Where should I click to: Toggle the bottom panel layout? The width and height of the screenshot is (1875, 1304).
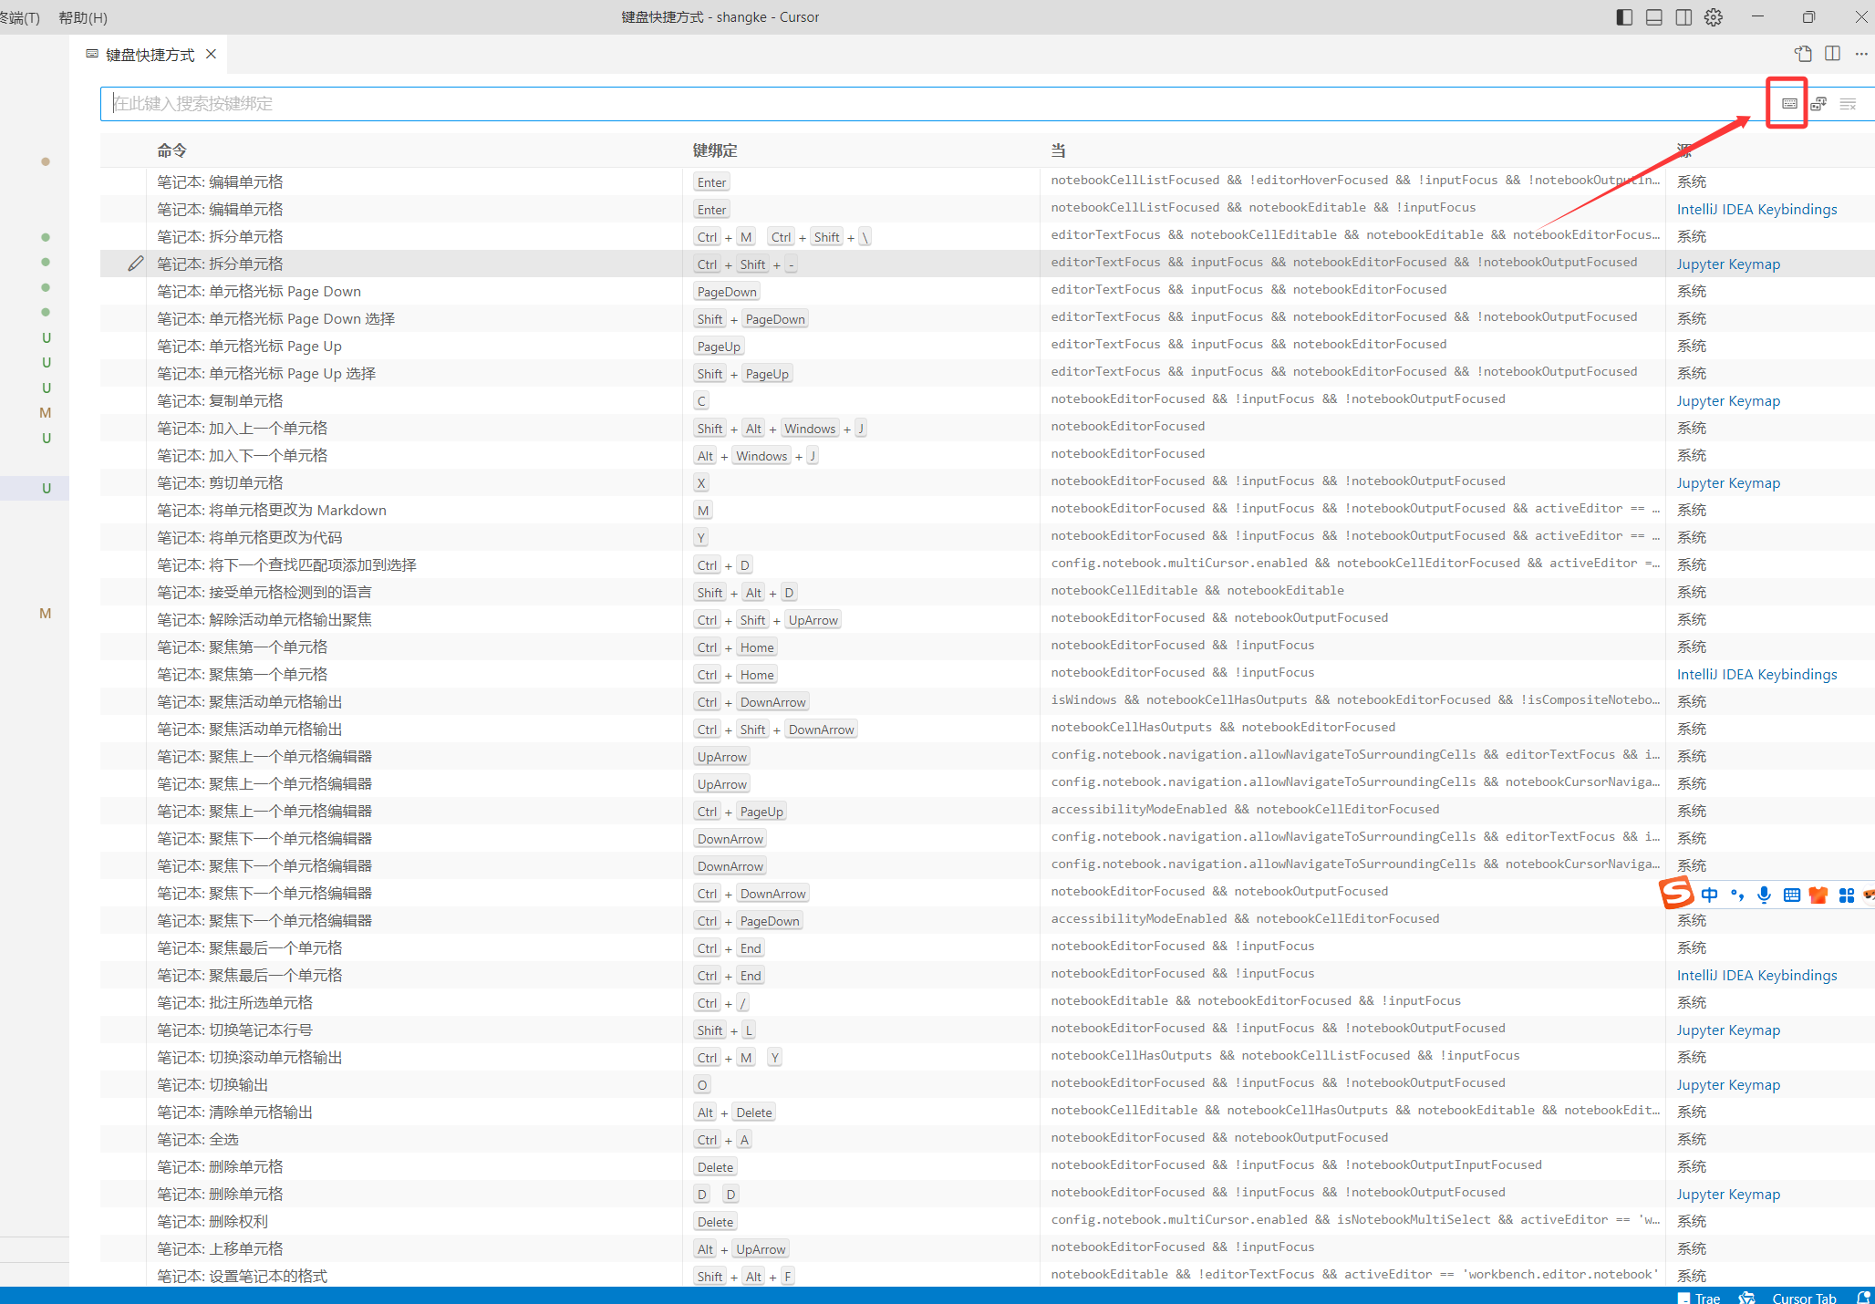(x=1653, y=17)
